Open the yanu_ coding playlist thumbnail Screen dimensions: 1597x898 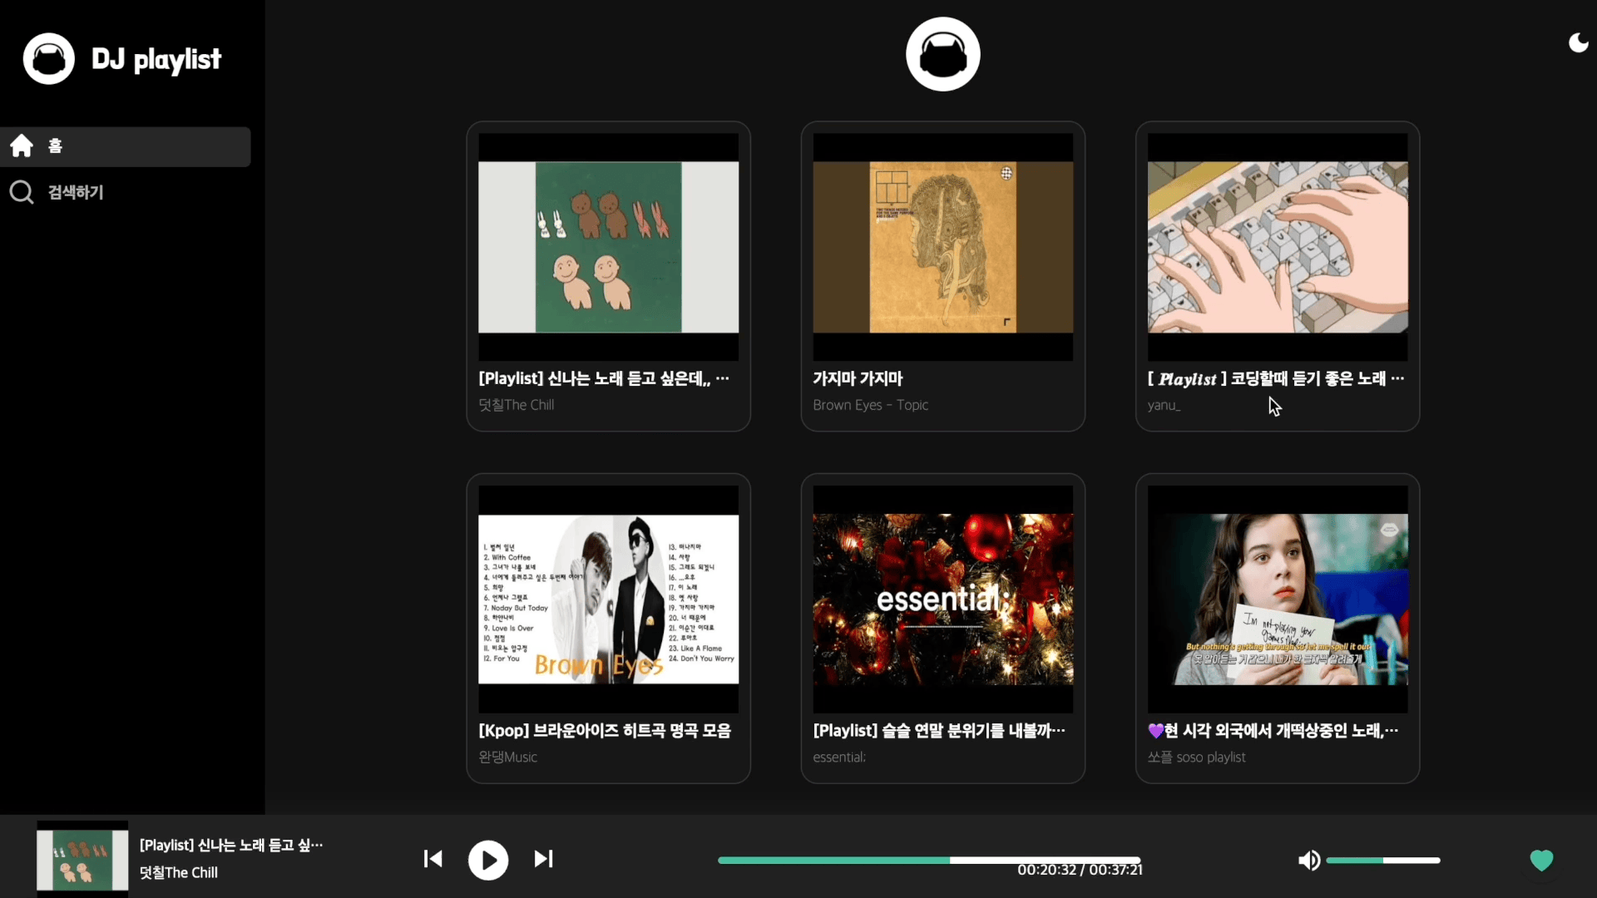[x=1277, y=245]
